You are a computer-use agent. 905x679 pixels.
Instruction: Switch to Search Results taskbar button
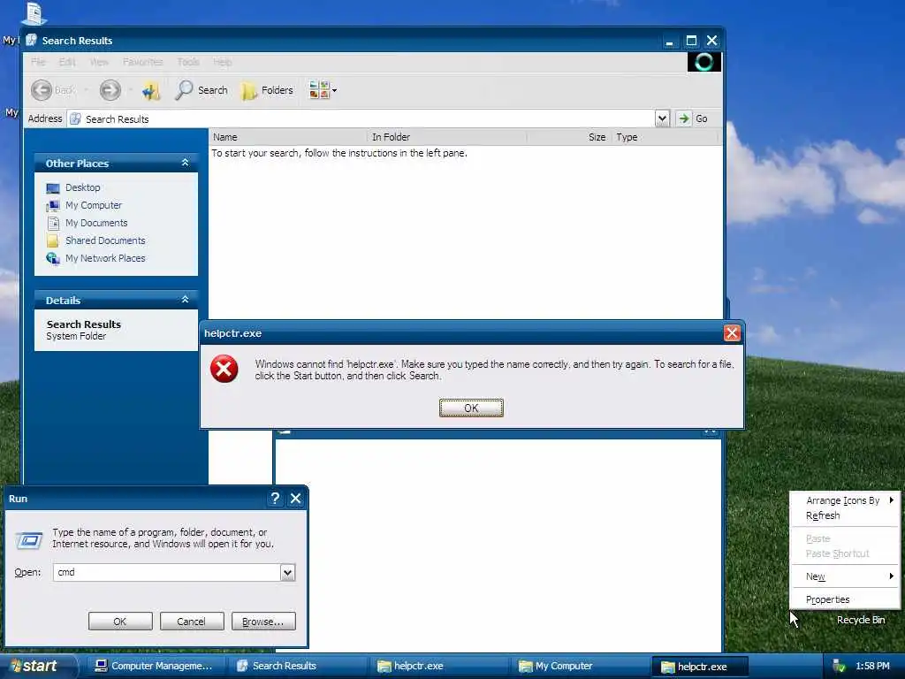297,667
